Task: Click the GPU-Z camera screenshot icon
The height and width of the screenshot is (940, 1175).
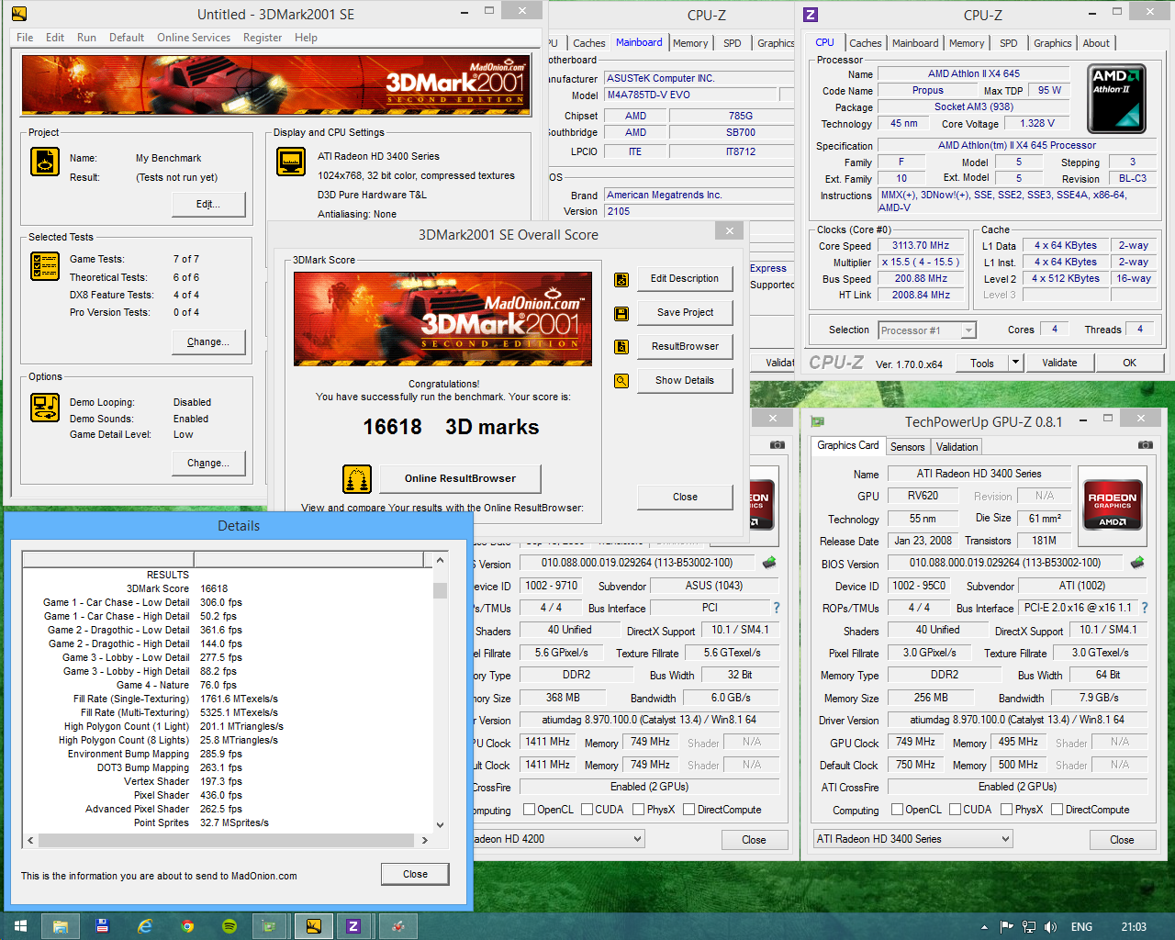Action: click(1145, 445)
